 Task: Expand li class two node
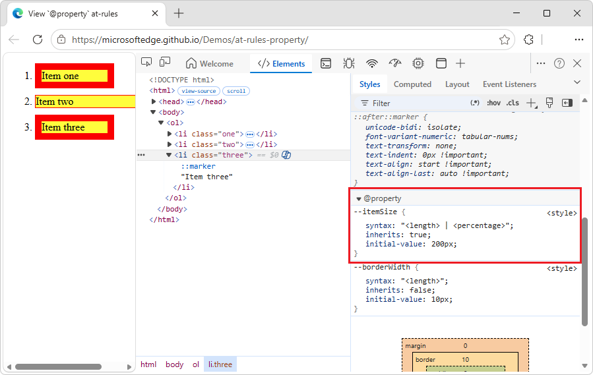(x=170, y=144)
